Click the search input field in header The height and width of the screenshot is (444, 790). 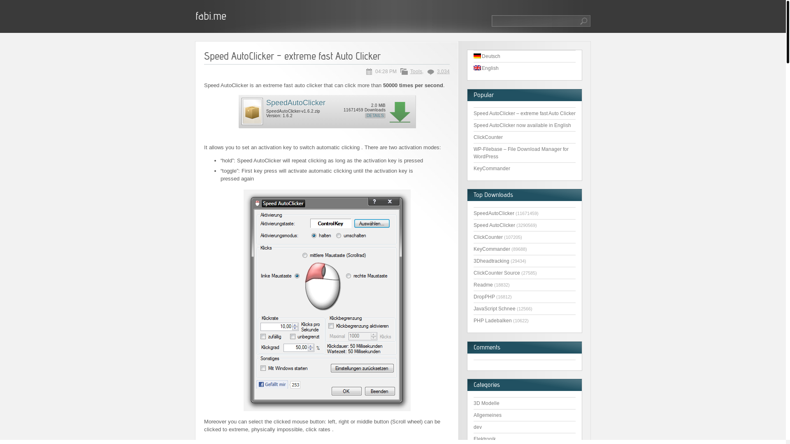(x=535, y=21)
